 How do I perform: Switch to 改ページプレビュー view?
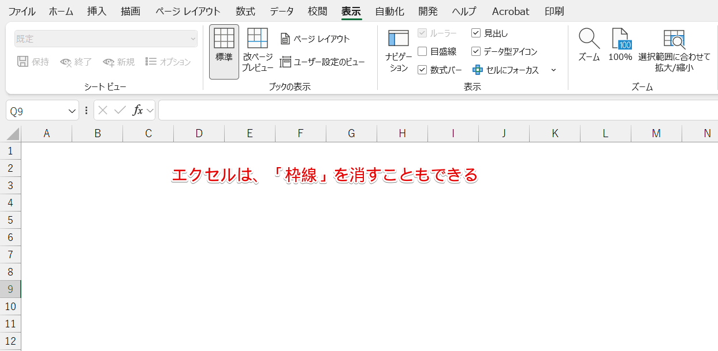pos(256,51)
